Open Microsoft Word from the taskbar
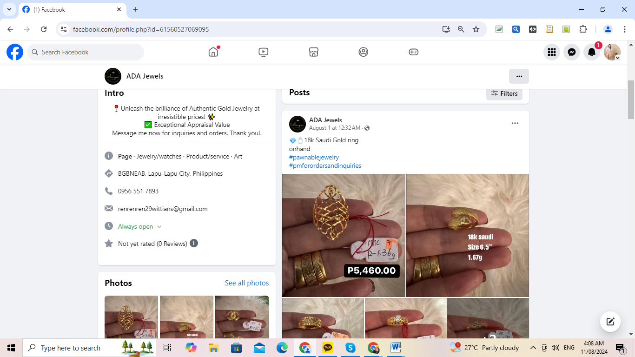Image resolution: width=635 pixels, height=357 pixels. [396, 348]
